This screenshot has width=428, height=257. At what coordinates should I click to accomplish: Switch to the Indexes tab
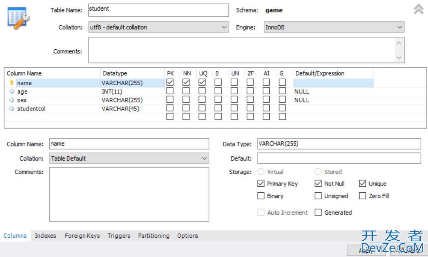pyautogui.click(x=45, y=236)
